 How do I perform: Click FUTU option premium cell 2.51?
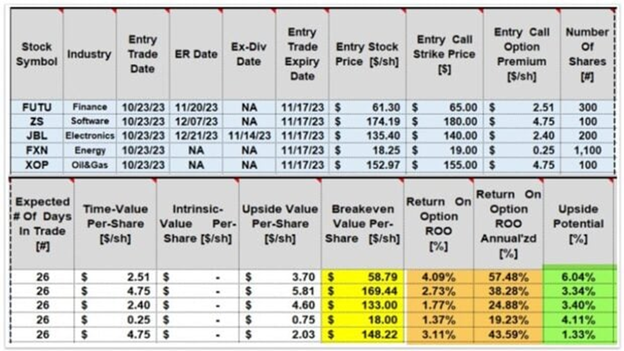(522, 108)
